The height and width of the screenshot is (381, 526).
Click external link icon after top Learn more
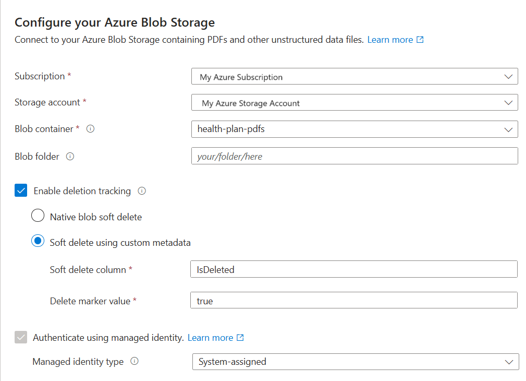click(x=420, y=40)
